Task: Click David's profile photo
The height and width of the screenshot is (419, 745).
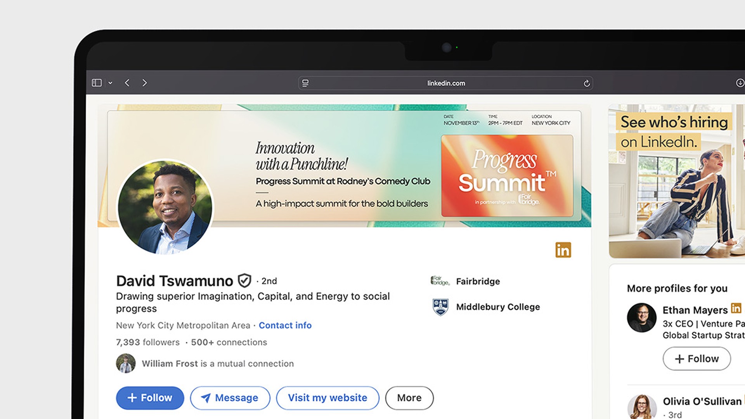Action: [165, 207]
